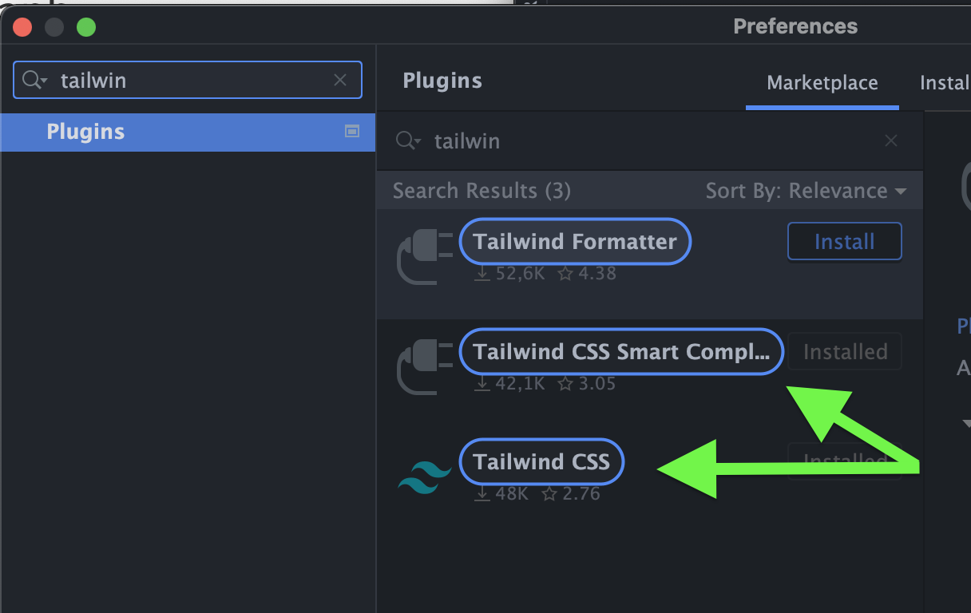Clear the settings search field text

pos(340,80)
